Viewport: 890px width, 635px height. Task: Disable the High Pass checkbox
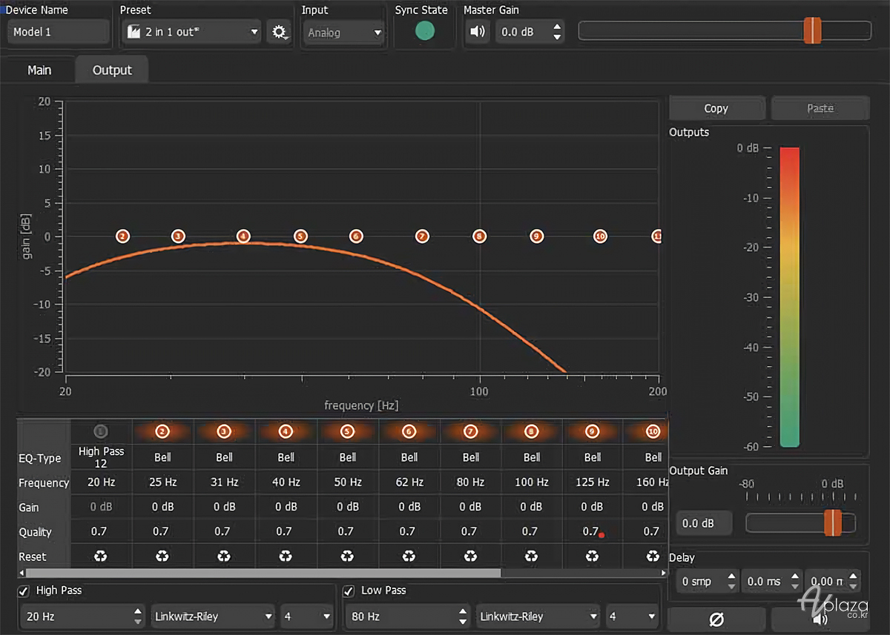pyautogui.click(x=24, y=591)
